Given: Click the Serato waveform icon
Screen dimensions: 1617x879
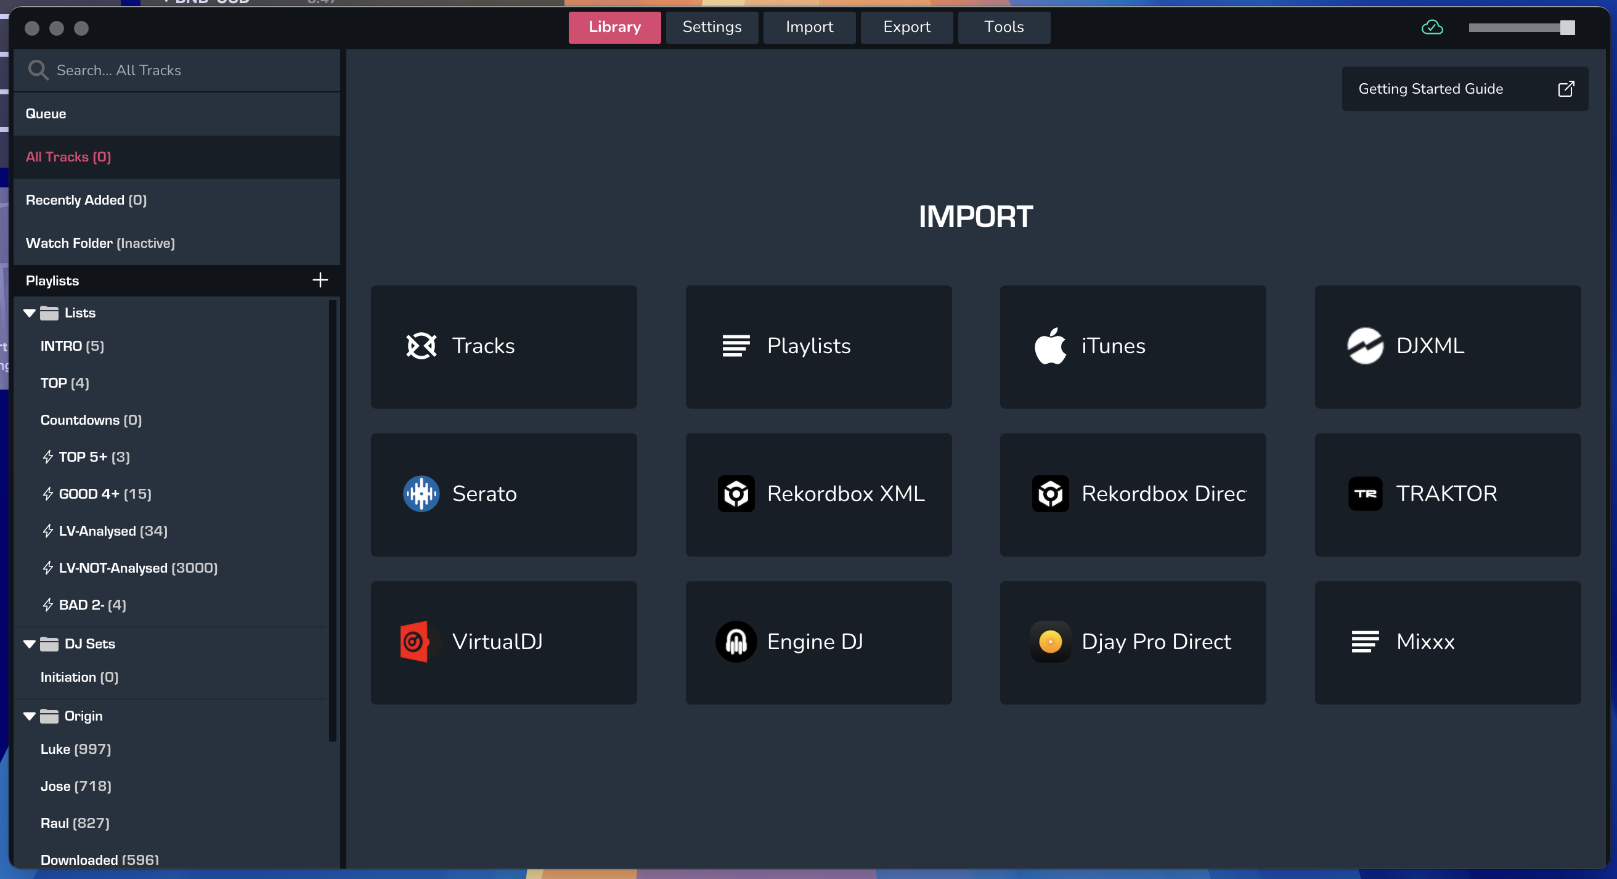Looking at the screenshot, I should (x=422, y=494).
